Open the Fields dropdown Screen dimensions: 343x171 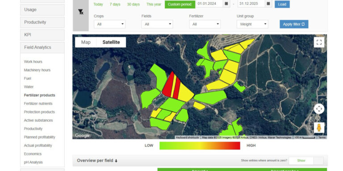[157, 24]
